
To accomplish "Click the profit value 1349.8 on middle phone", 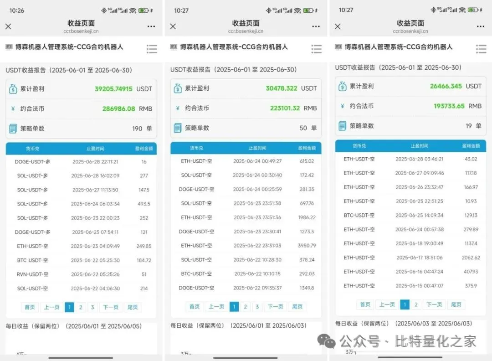I will (307, 288).
